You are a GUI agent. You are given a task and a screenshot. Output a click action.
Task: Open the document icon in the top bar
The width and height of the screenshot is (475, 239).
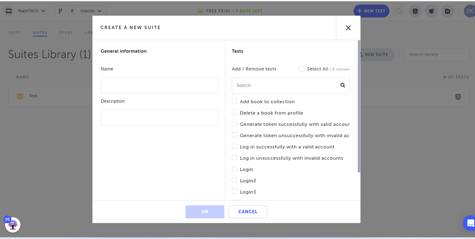tap(415, 11)
